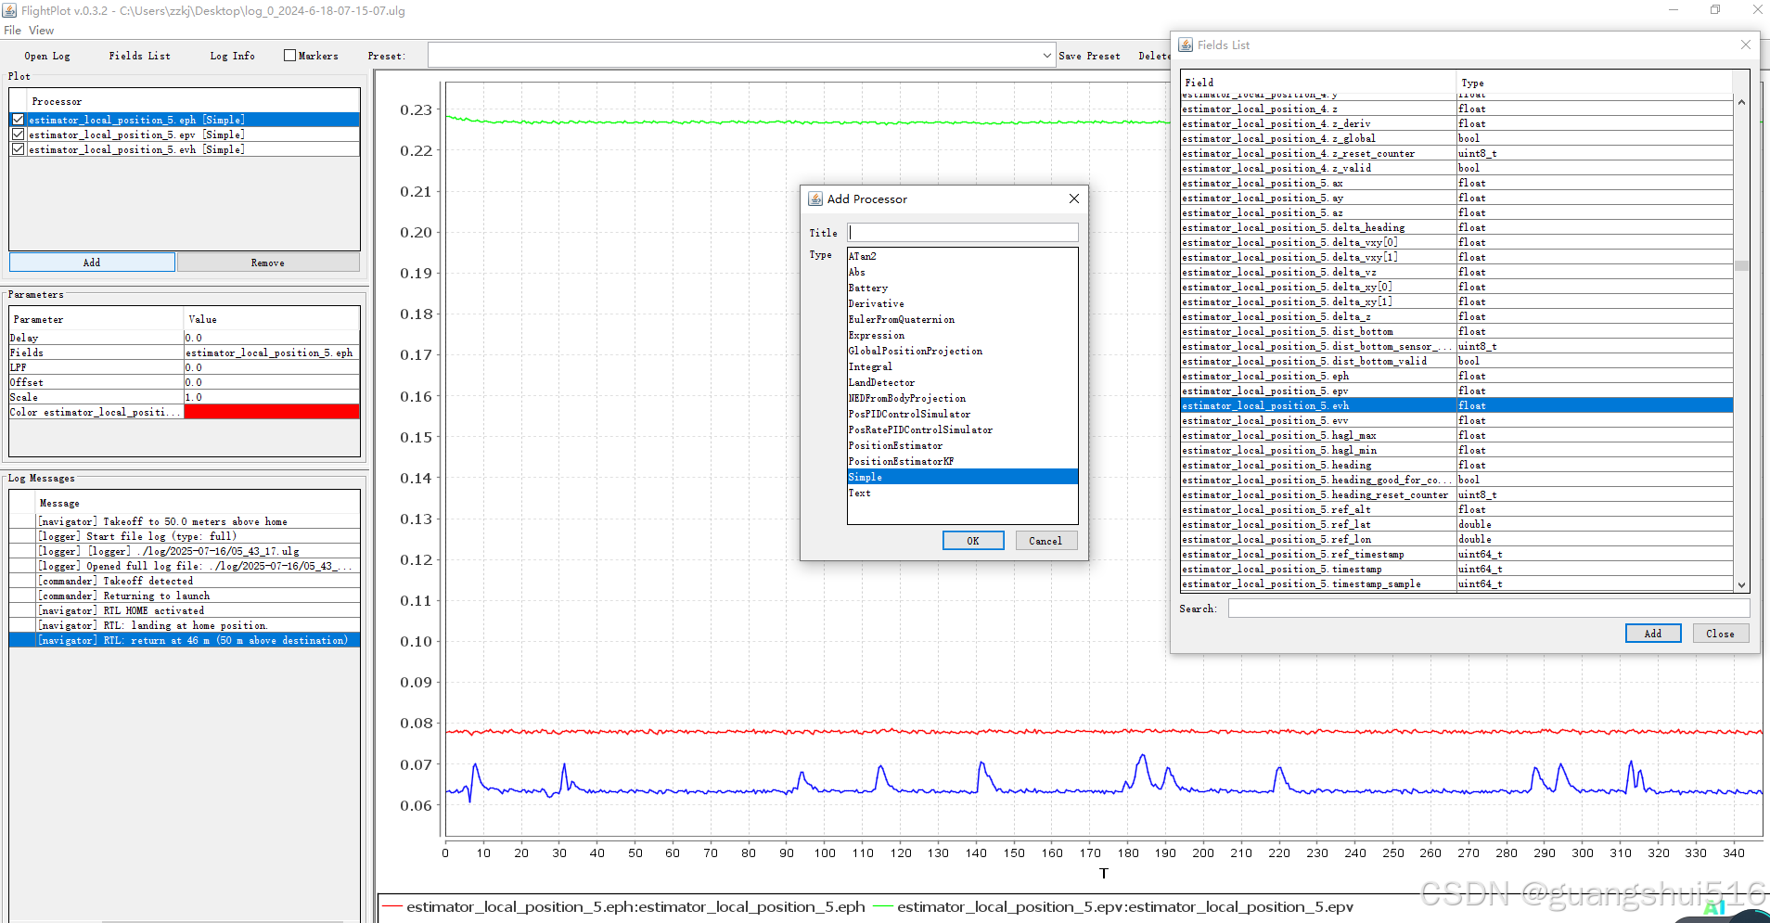
Task: Select Derivative processor type
Action: [962, 303]
